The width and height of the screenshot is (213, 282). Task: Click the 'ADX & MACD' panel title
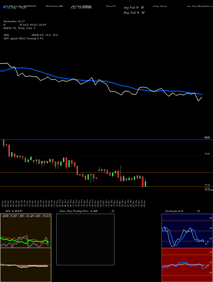14,211
